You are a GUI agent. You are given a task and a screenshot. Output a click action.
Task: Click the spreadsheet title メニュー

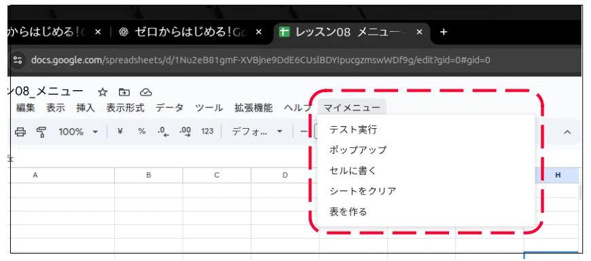pos(46,92)
